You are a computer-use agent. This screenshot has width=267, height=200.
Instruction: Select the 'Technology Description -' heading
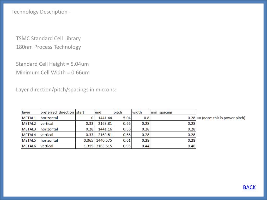point(41,12)
